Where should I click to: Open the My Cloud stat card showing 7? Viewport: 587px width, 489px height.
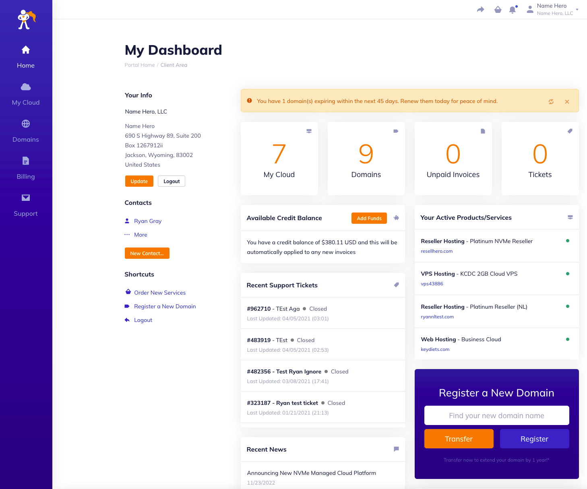click(279, 159)
